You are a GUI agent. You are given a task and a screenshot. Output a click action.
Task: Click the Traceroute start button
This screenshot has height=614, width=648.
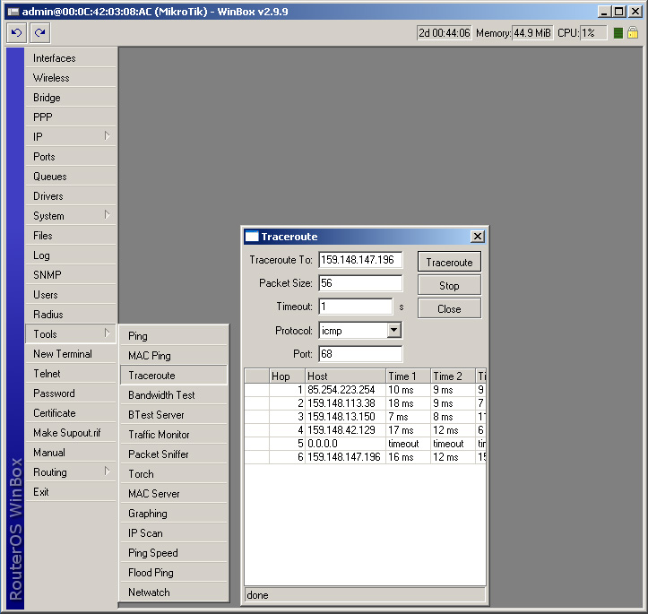point(449,262)
